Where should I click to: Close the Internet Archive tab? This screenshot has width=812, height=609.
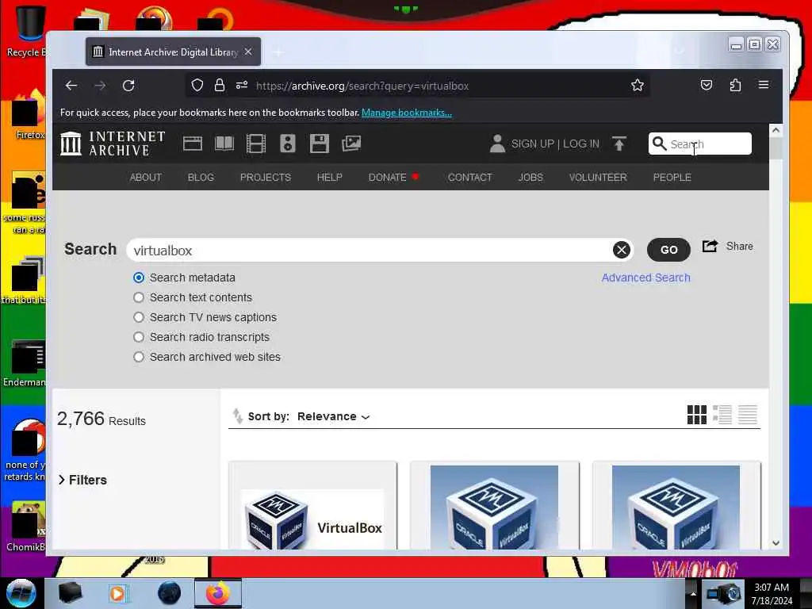pos(248,52)
